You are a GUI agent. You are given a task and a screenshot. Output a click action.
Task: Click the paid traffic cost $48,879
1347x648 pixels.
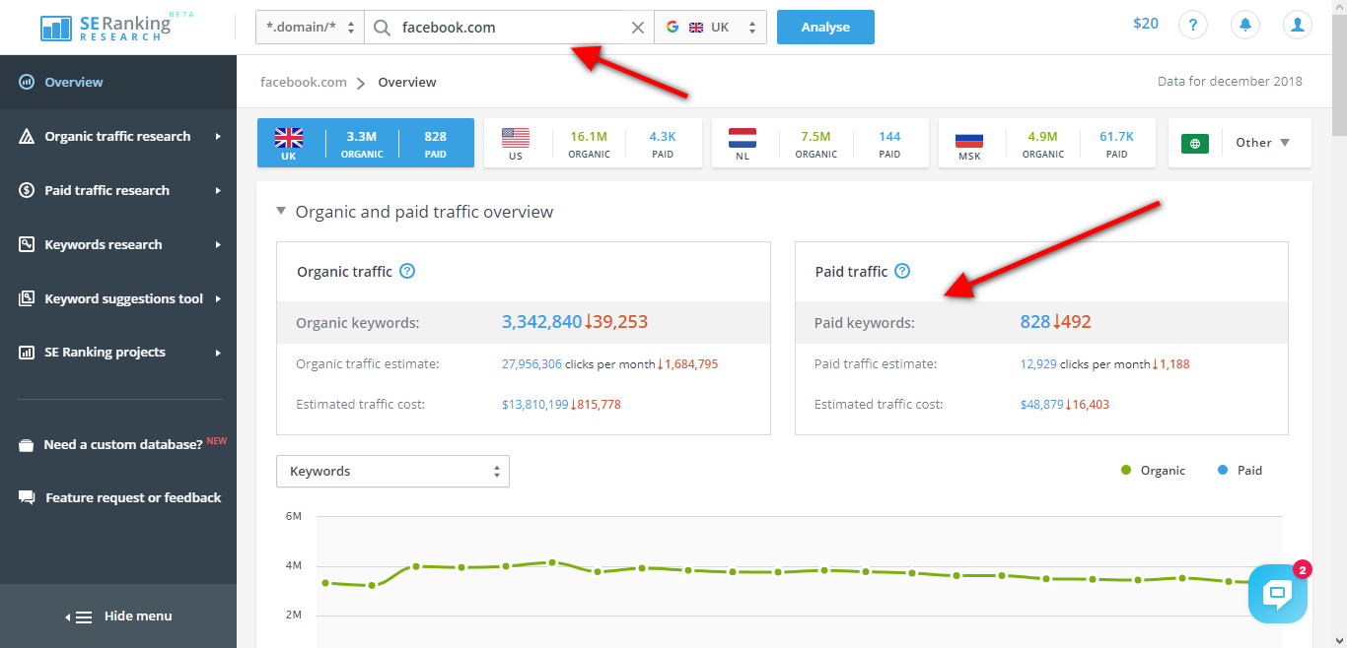tap(1042, 404)
